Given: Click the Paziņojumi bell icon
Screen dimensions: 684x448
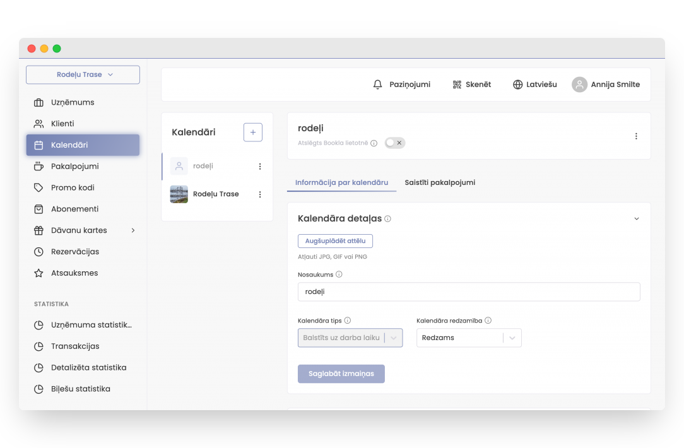Looking at the screenshot, I should 378,85.
